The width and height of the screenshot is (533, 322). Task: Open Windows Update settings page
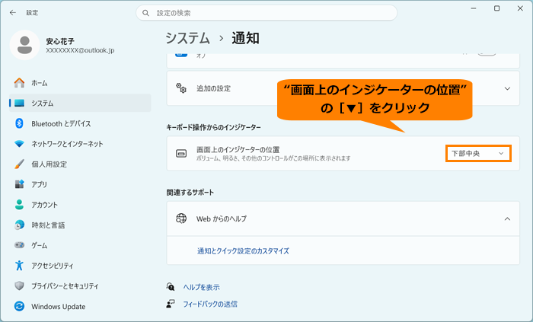pos(80,306)
